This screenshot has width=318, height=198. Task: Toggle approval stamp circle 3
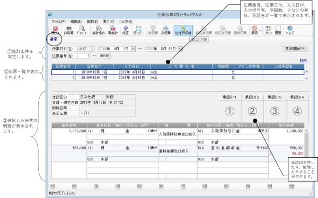tap(275, 111)
